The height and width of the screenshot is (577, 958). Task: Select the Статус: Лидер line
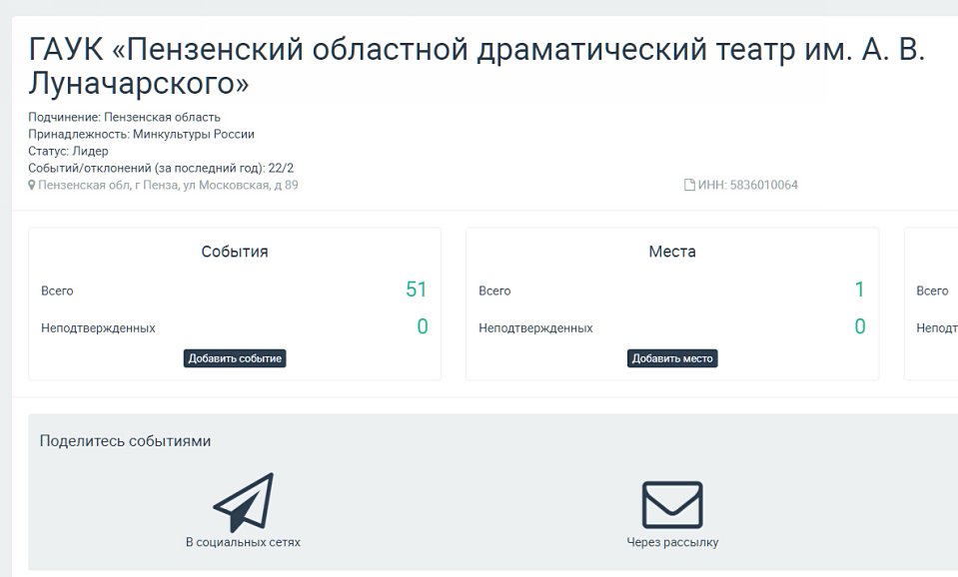[68, 151]
